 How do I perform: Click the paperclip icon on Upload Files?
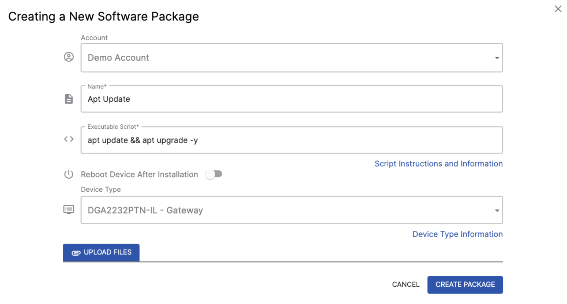tap(76, 253)
